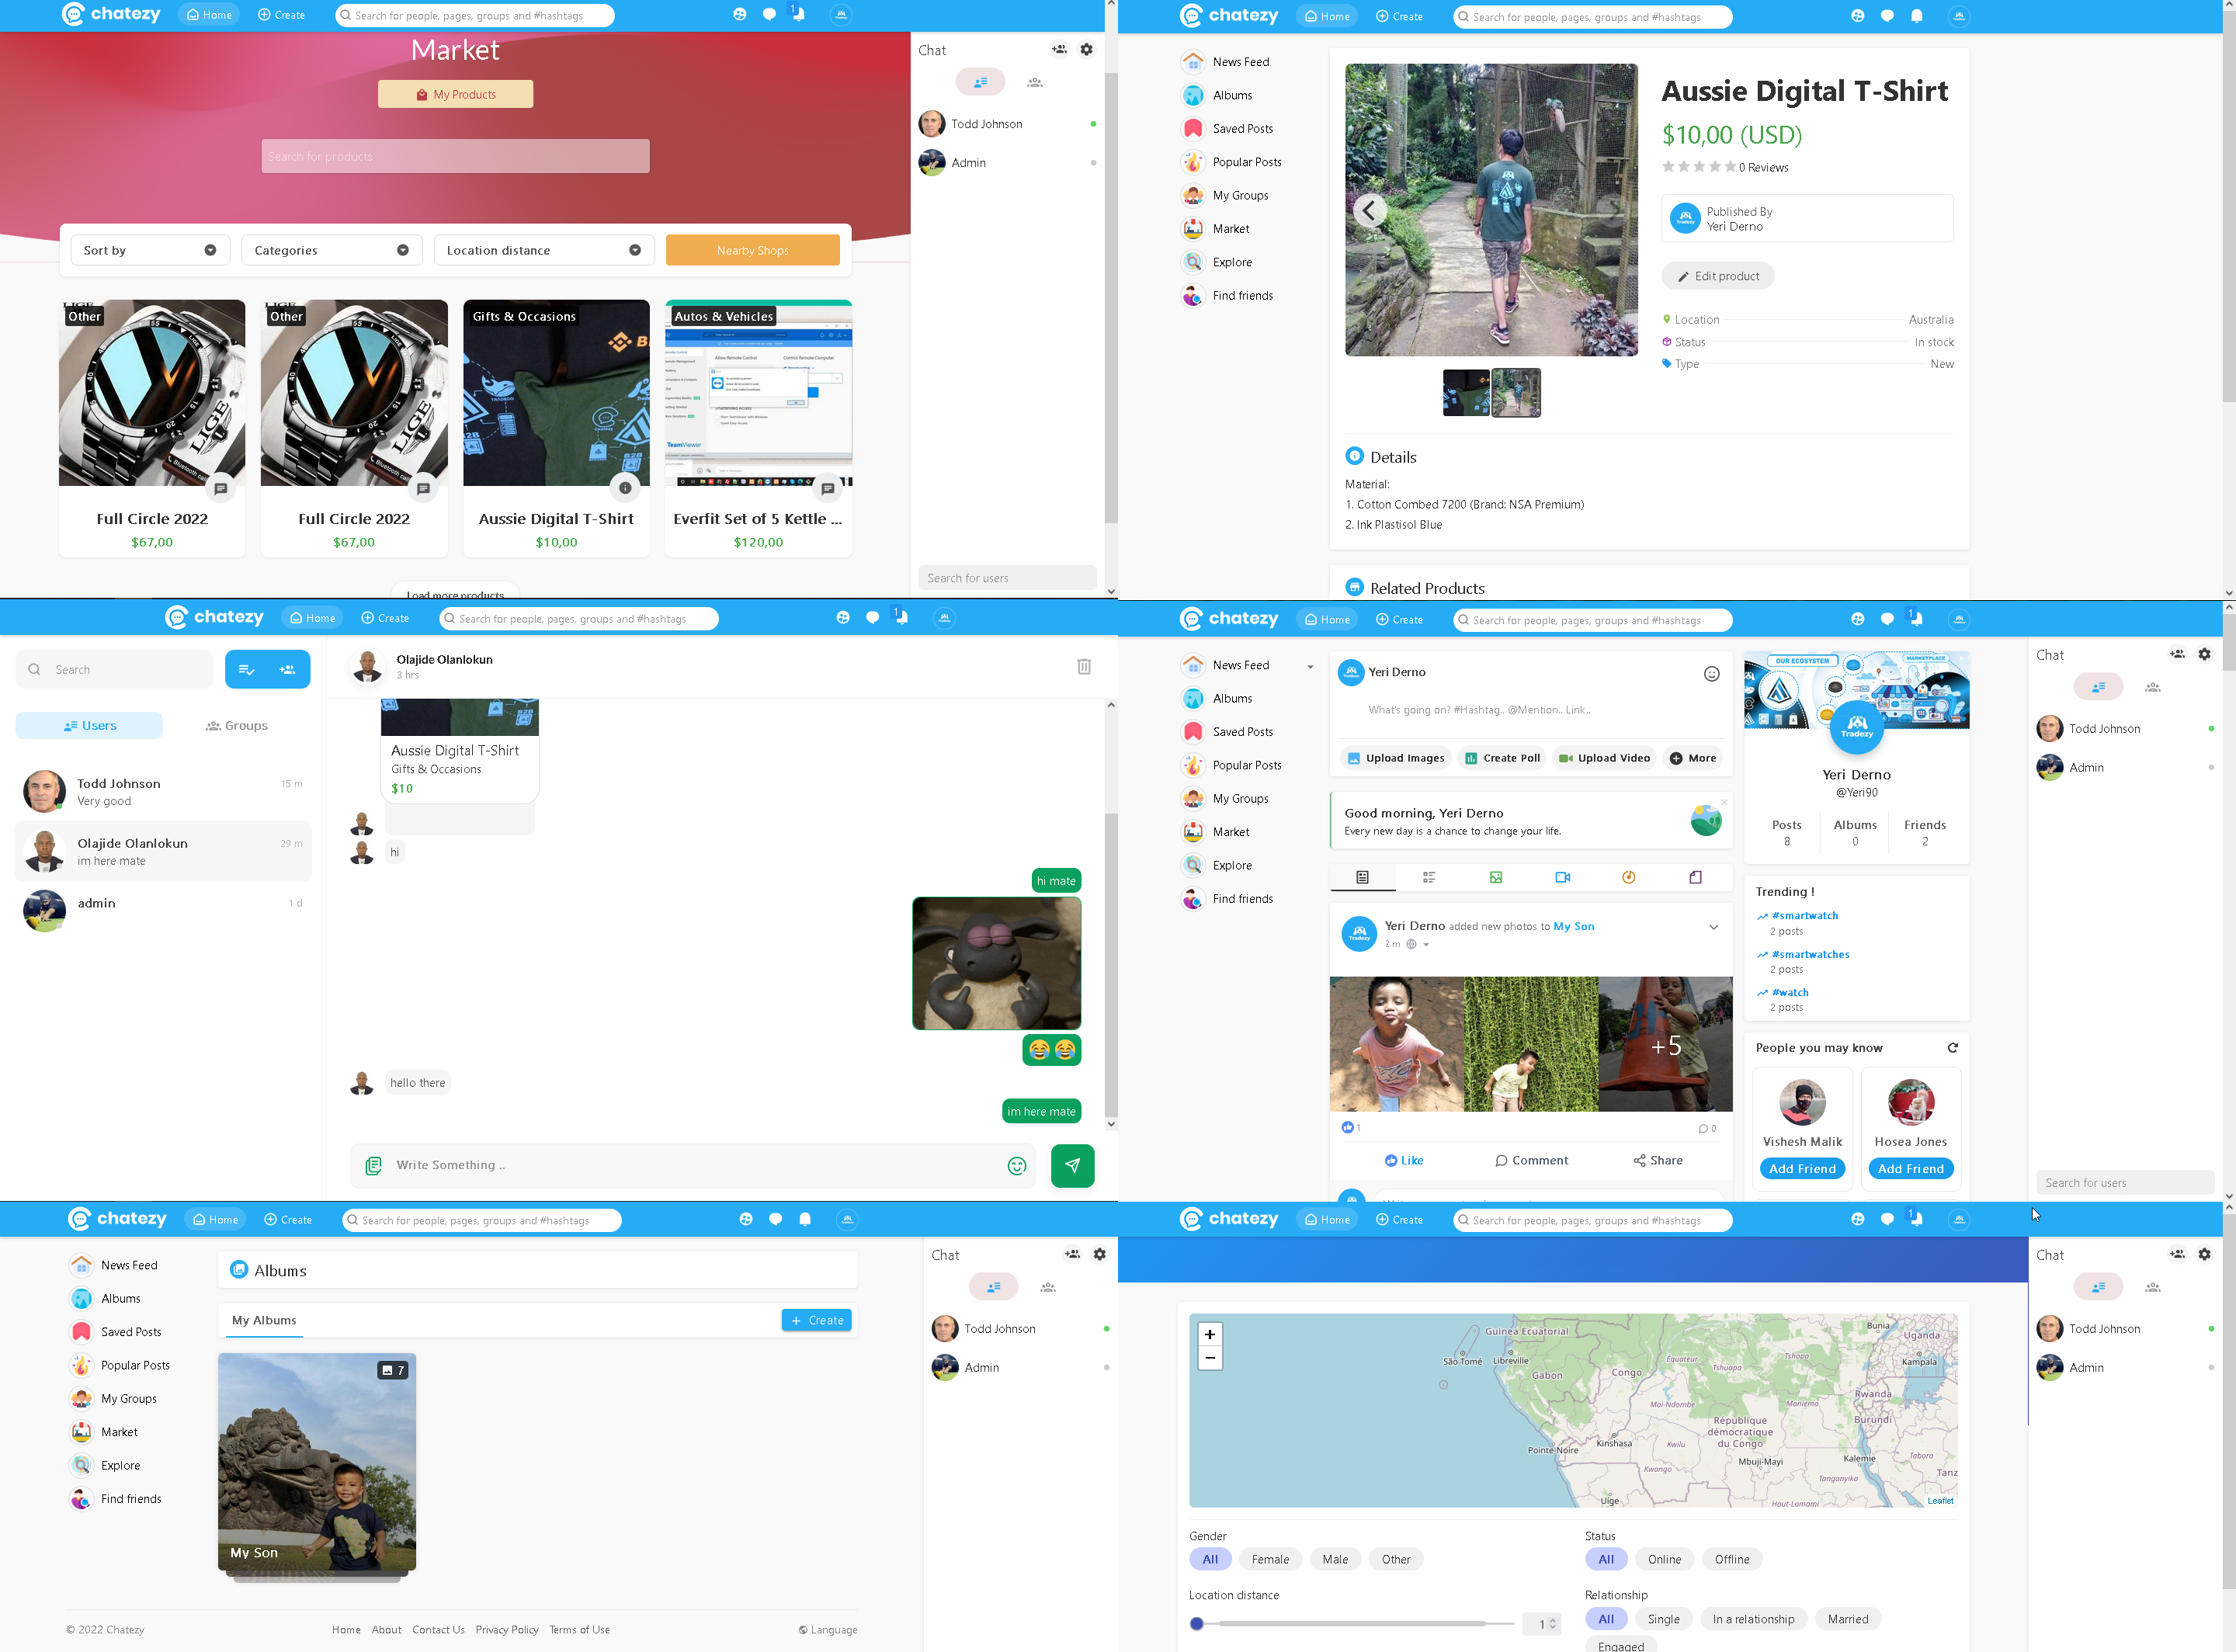Refresh People you may know list
Viewport: 2236px width, 1652px height.
click(1952, 1047)
